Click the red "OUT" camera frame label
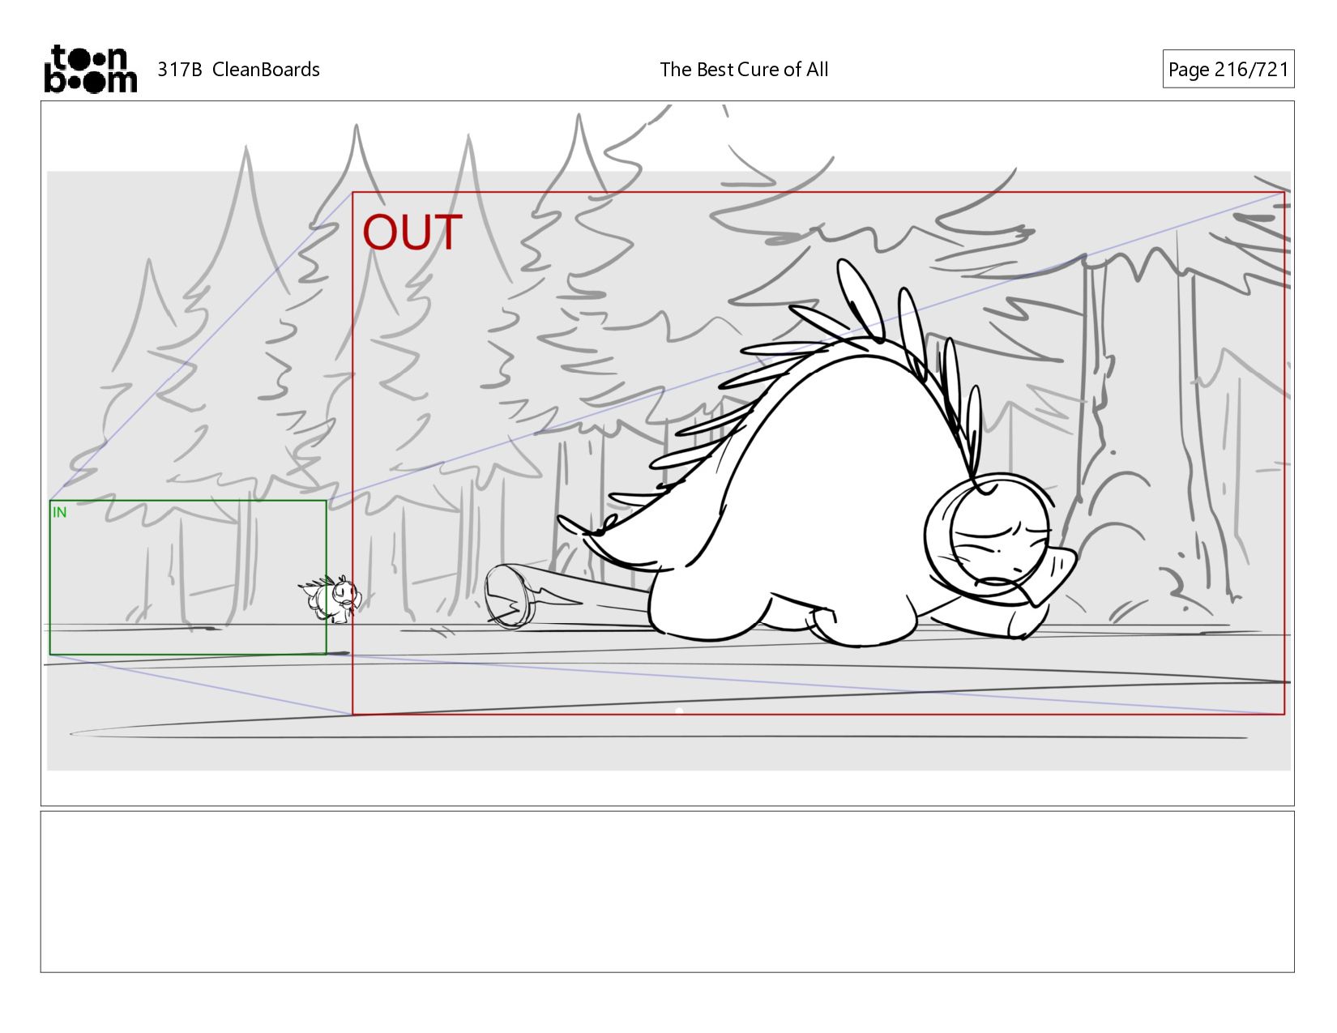This screenshot has height=1033, width=1337. [412, 233]
